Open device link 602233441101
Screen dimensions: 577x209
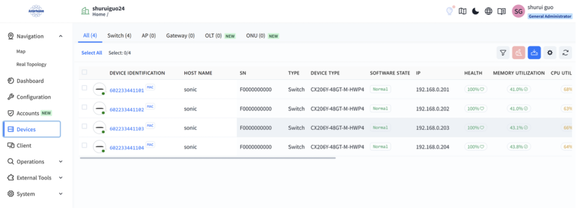(127, 90)
